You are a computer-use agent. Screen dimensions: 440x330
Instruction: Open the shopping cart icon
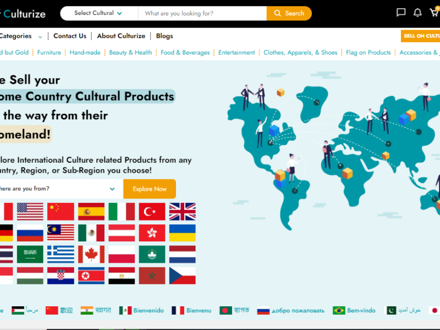(435, 13)
